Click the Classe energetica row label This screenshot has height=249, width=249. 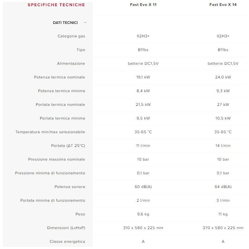67,242
